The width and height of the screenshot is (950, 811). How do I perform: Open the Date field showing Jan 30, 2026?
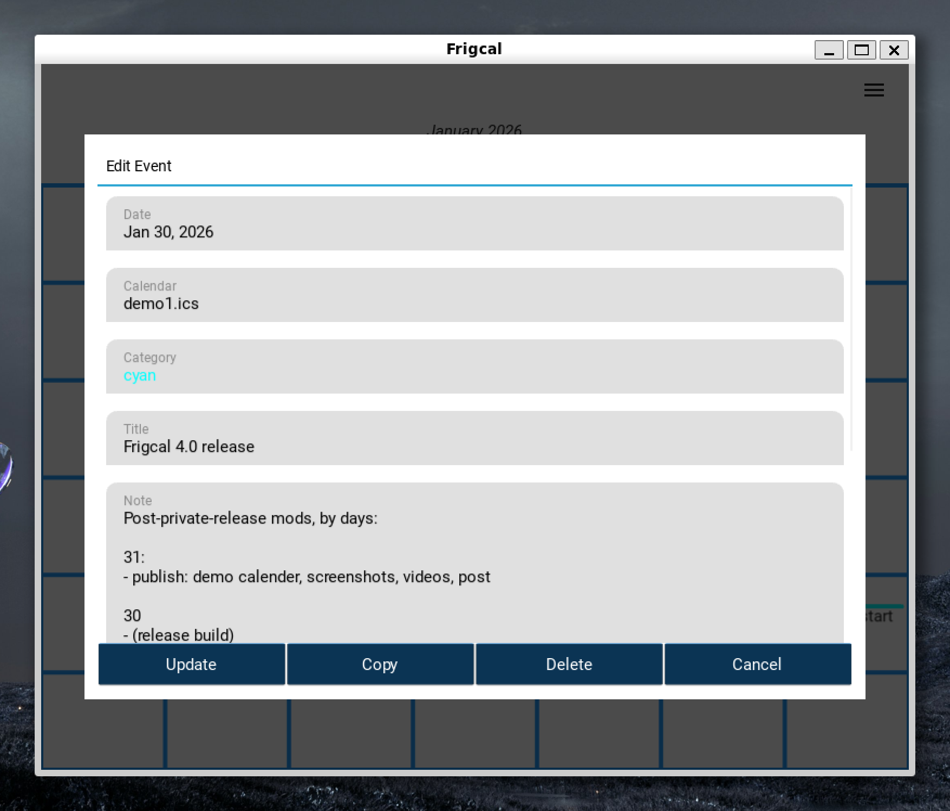[x=474, y=224]
